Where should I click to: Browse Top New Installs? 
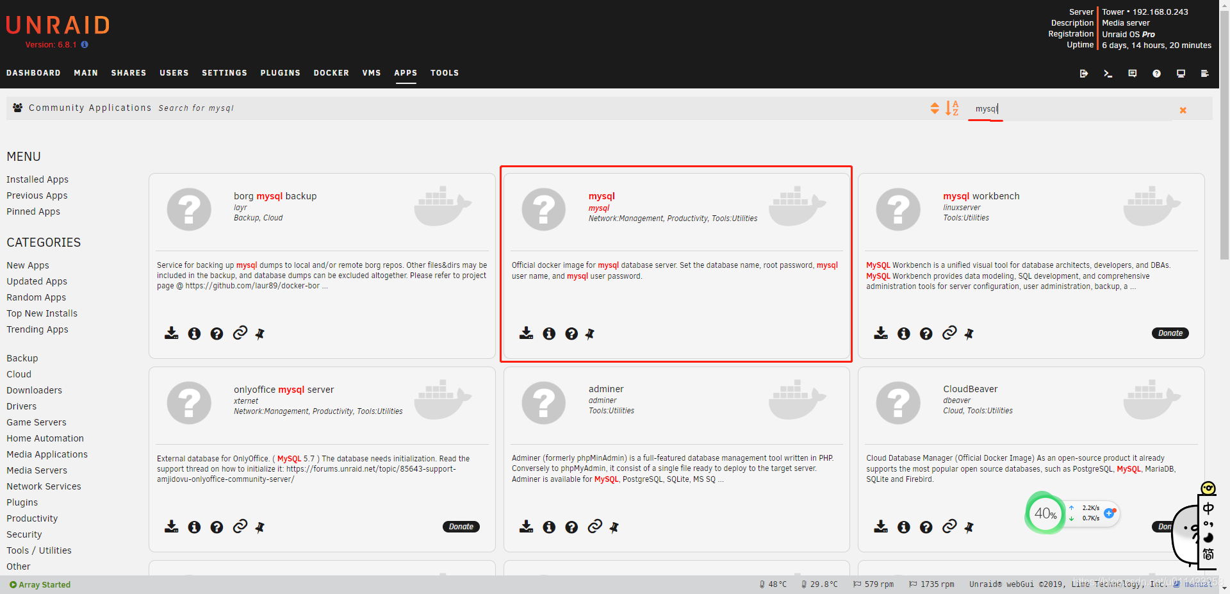(x=42, y=313)
